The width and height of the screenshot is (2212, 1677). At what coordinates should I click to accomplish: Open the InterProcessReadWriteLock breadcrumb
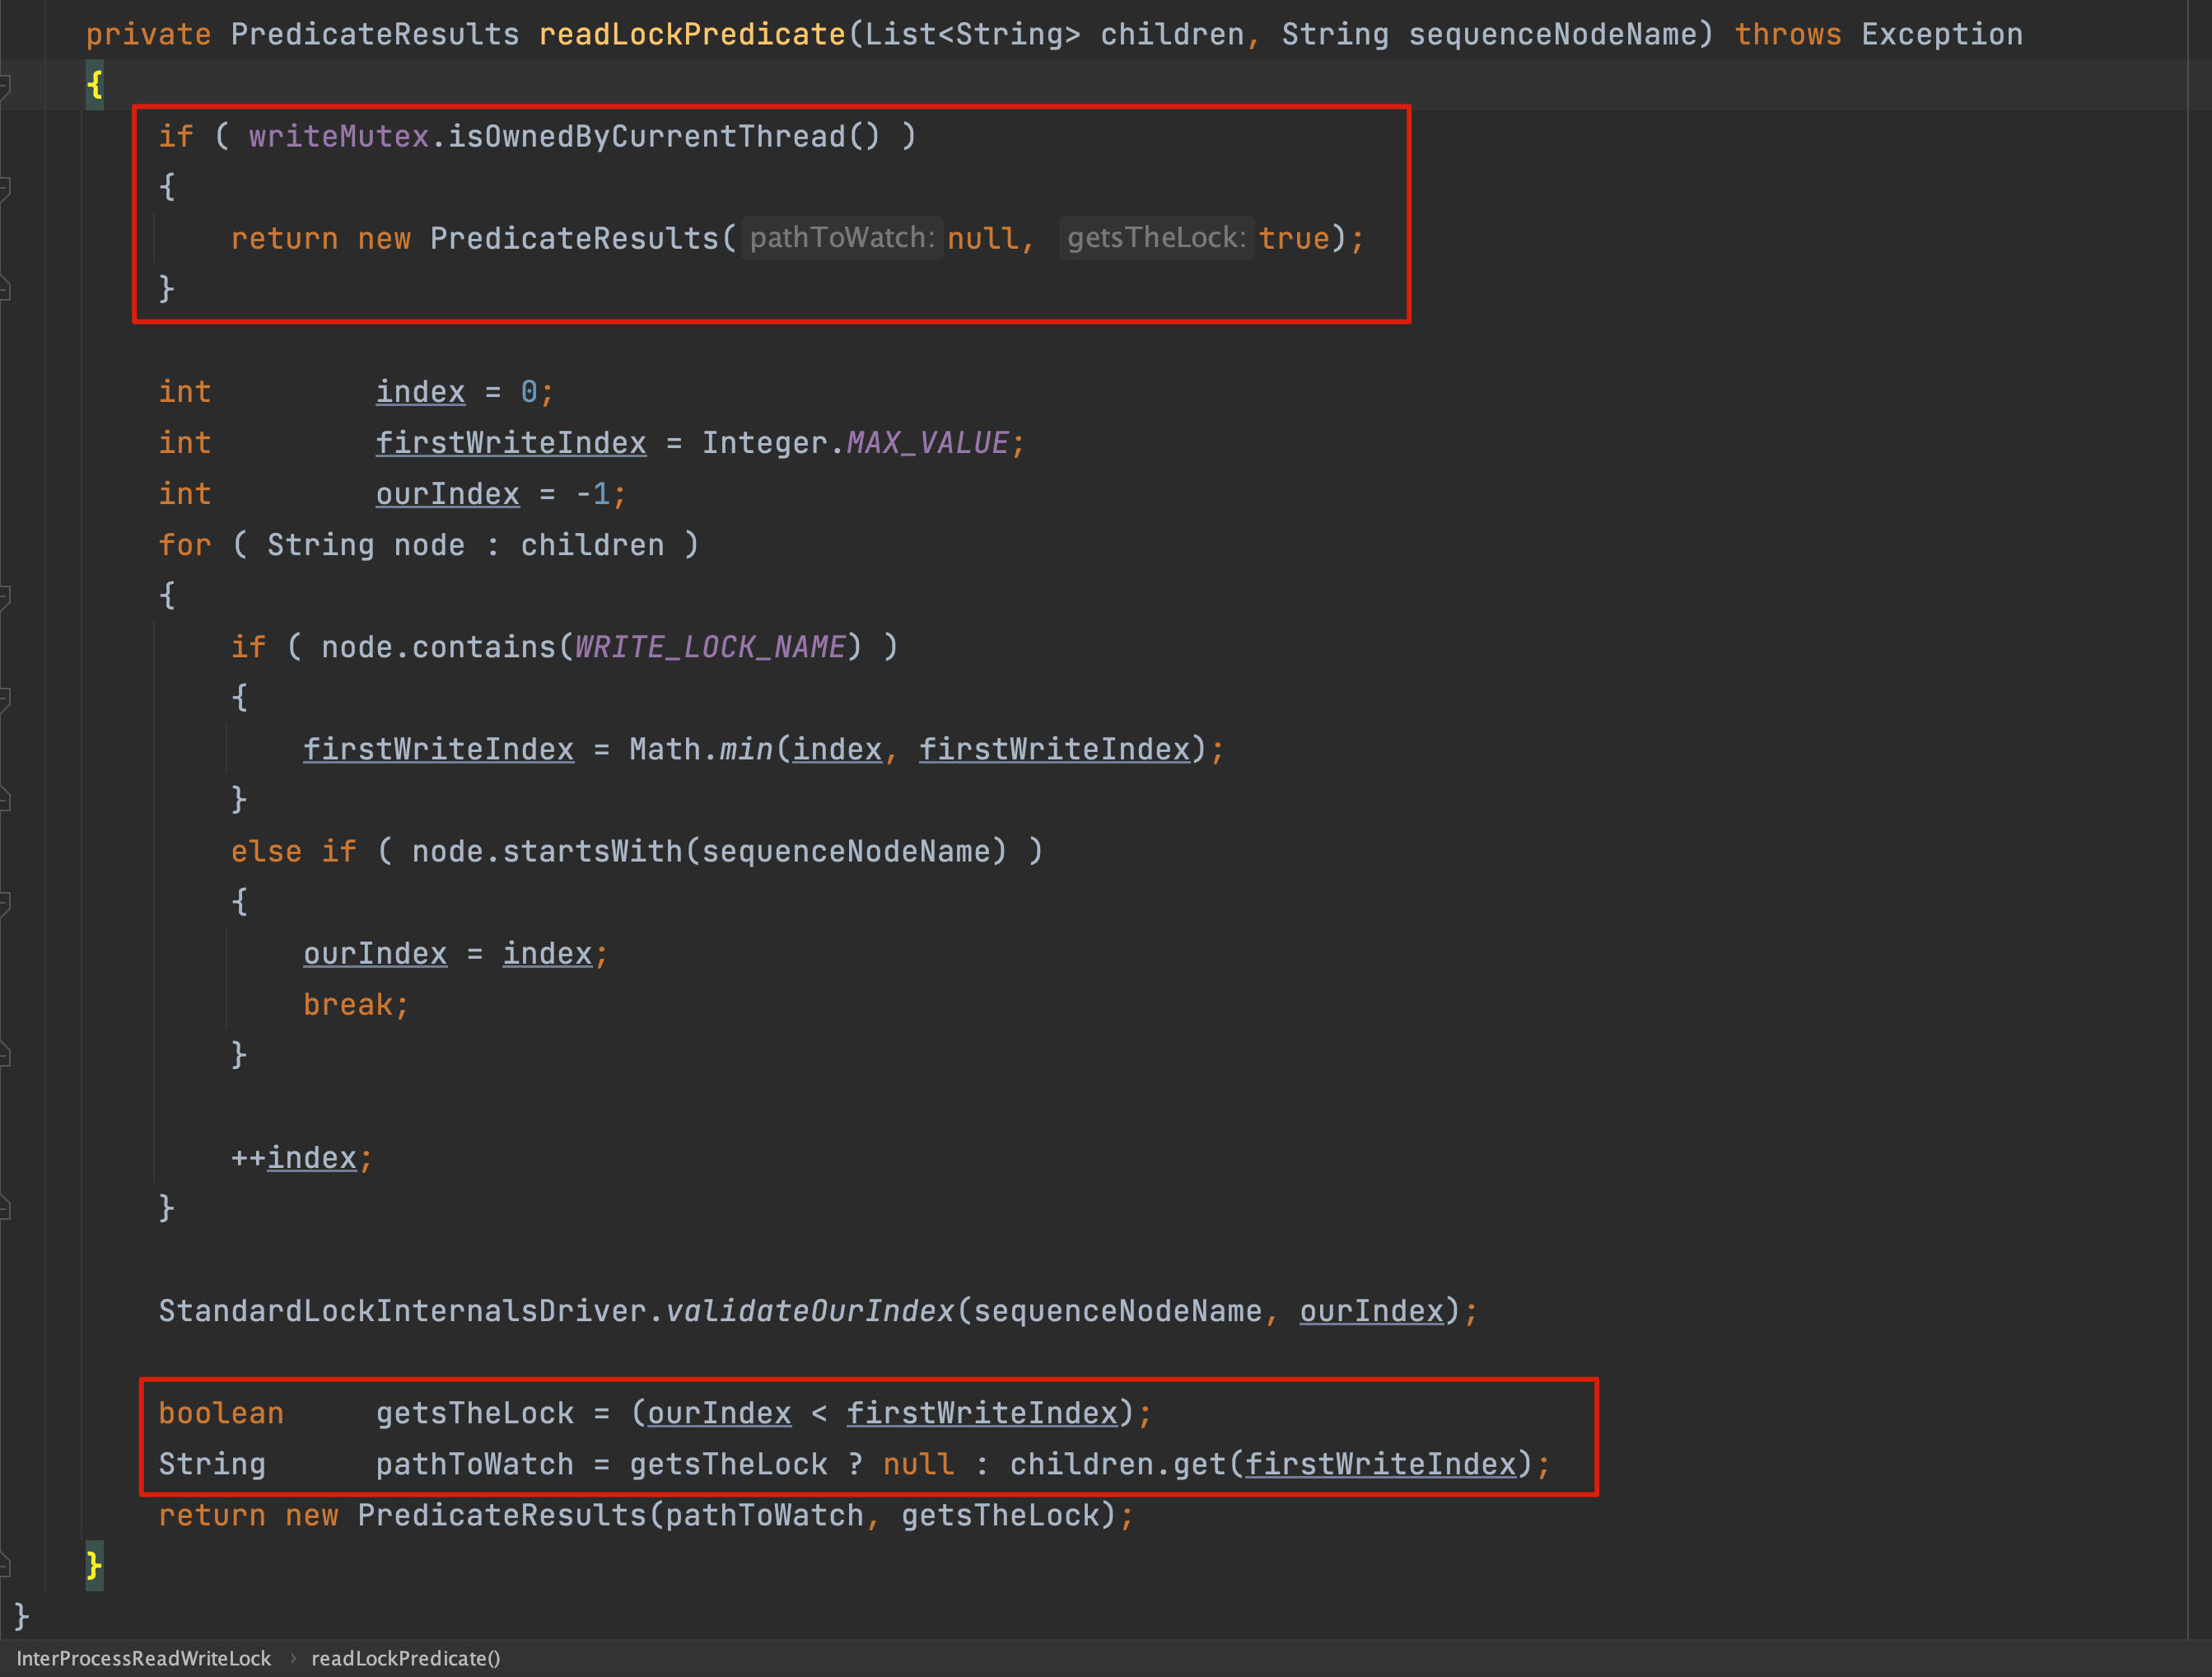[144, 1658]
